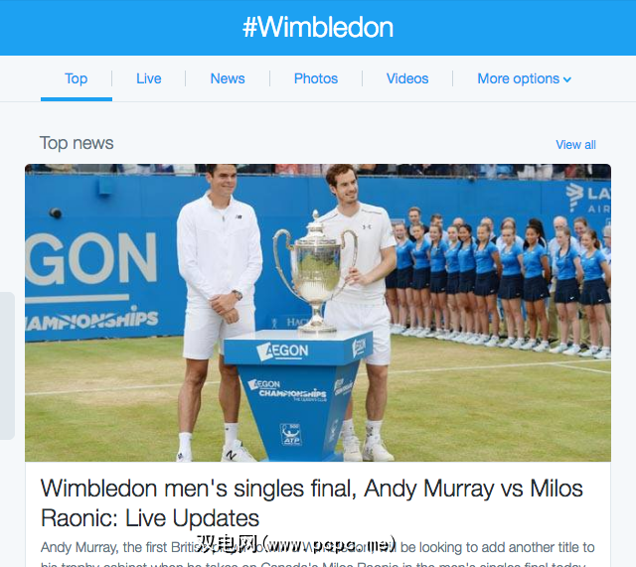Click the Raonic: Live Updates headline line
Image resolution: width=636 pixels, height=567 pixels.
tap(150, 518)
